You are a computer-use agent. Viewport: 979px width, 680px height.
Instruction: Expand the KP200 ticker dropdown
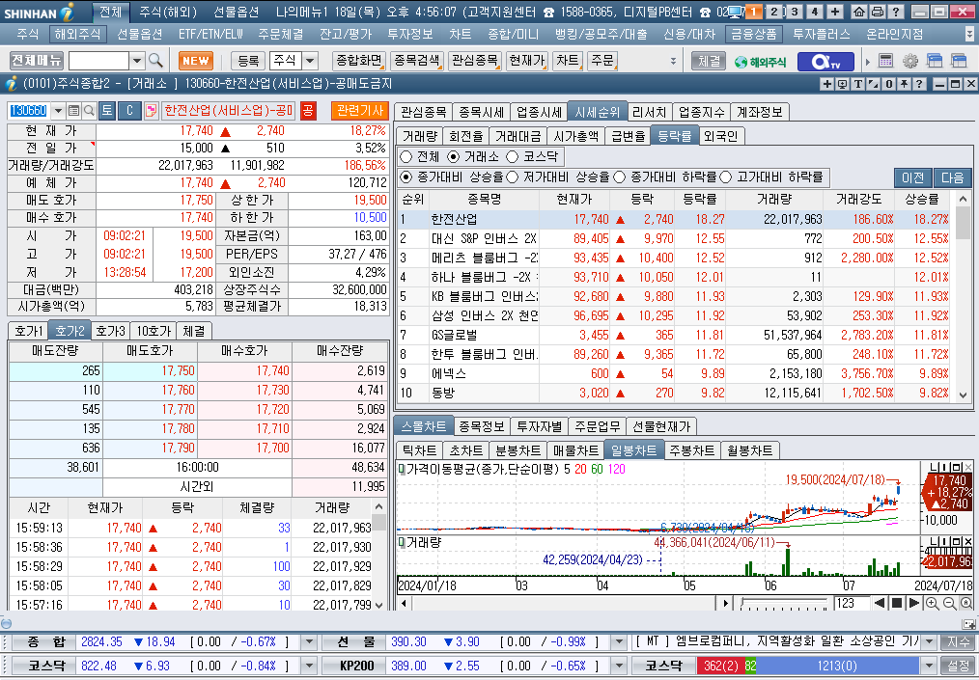619,666
